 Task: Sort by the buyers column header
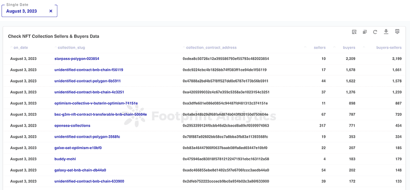(x=349, y=48)
